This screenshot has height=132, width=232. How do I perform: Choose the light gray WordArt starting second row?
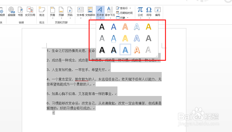(102, 39)
